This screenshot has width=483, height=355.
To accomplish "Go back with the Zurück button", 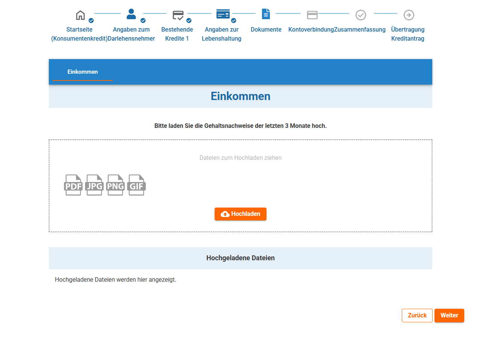I will point(417,316).
